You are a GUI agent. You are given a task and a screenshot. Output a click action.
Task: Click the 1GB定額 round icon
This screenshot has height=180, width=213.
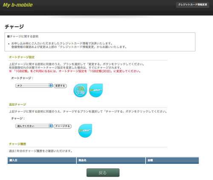tap(80, 90)
